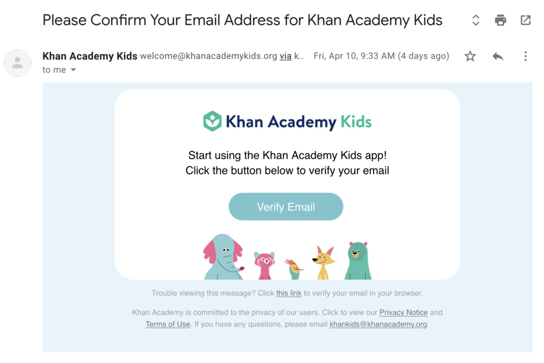
Task: Open the three-dot More options menu
Action: (x=525, y=56)
